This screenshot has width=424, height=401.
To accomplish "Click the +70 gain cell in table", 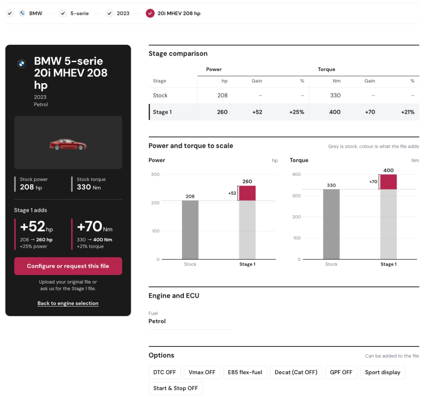I will [370, 112].
